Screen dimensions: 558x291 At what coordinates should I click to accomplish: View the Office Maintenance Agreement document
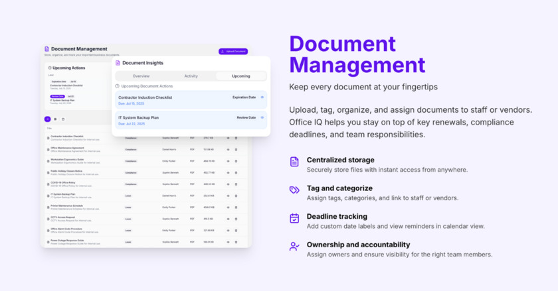pos(228,150)
